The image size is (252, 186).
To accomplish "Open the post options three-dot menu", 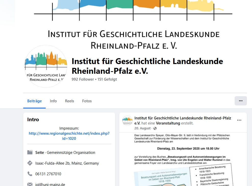I will point(239,120).
